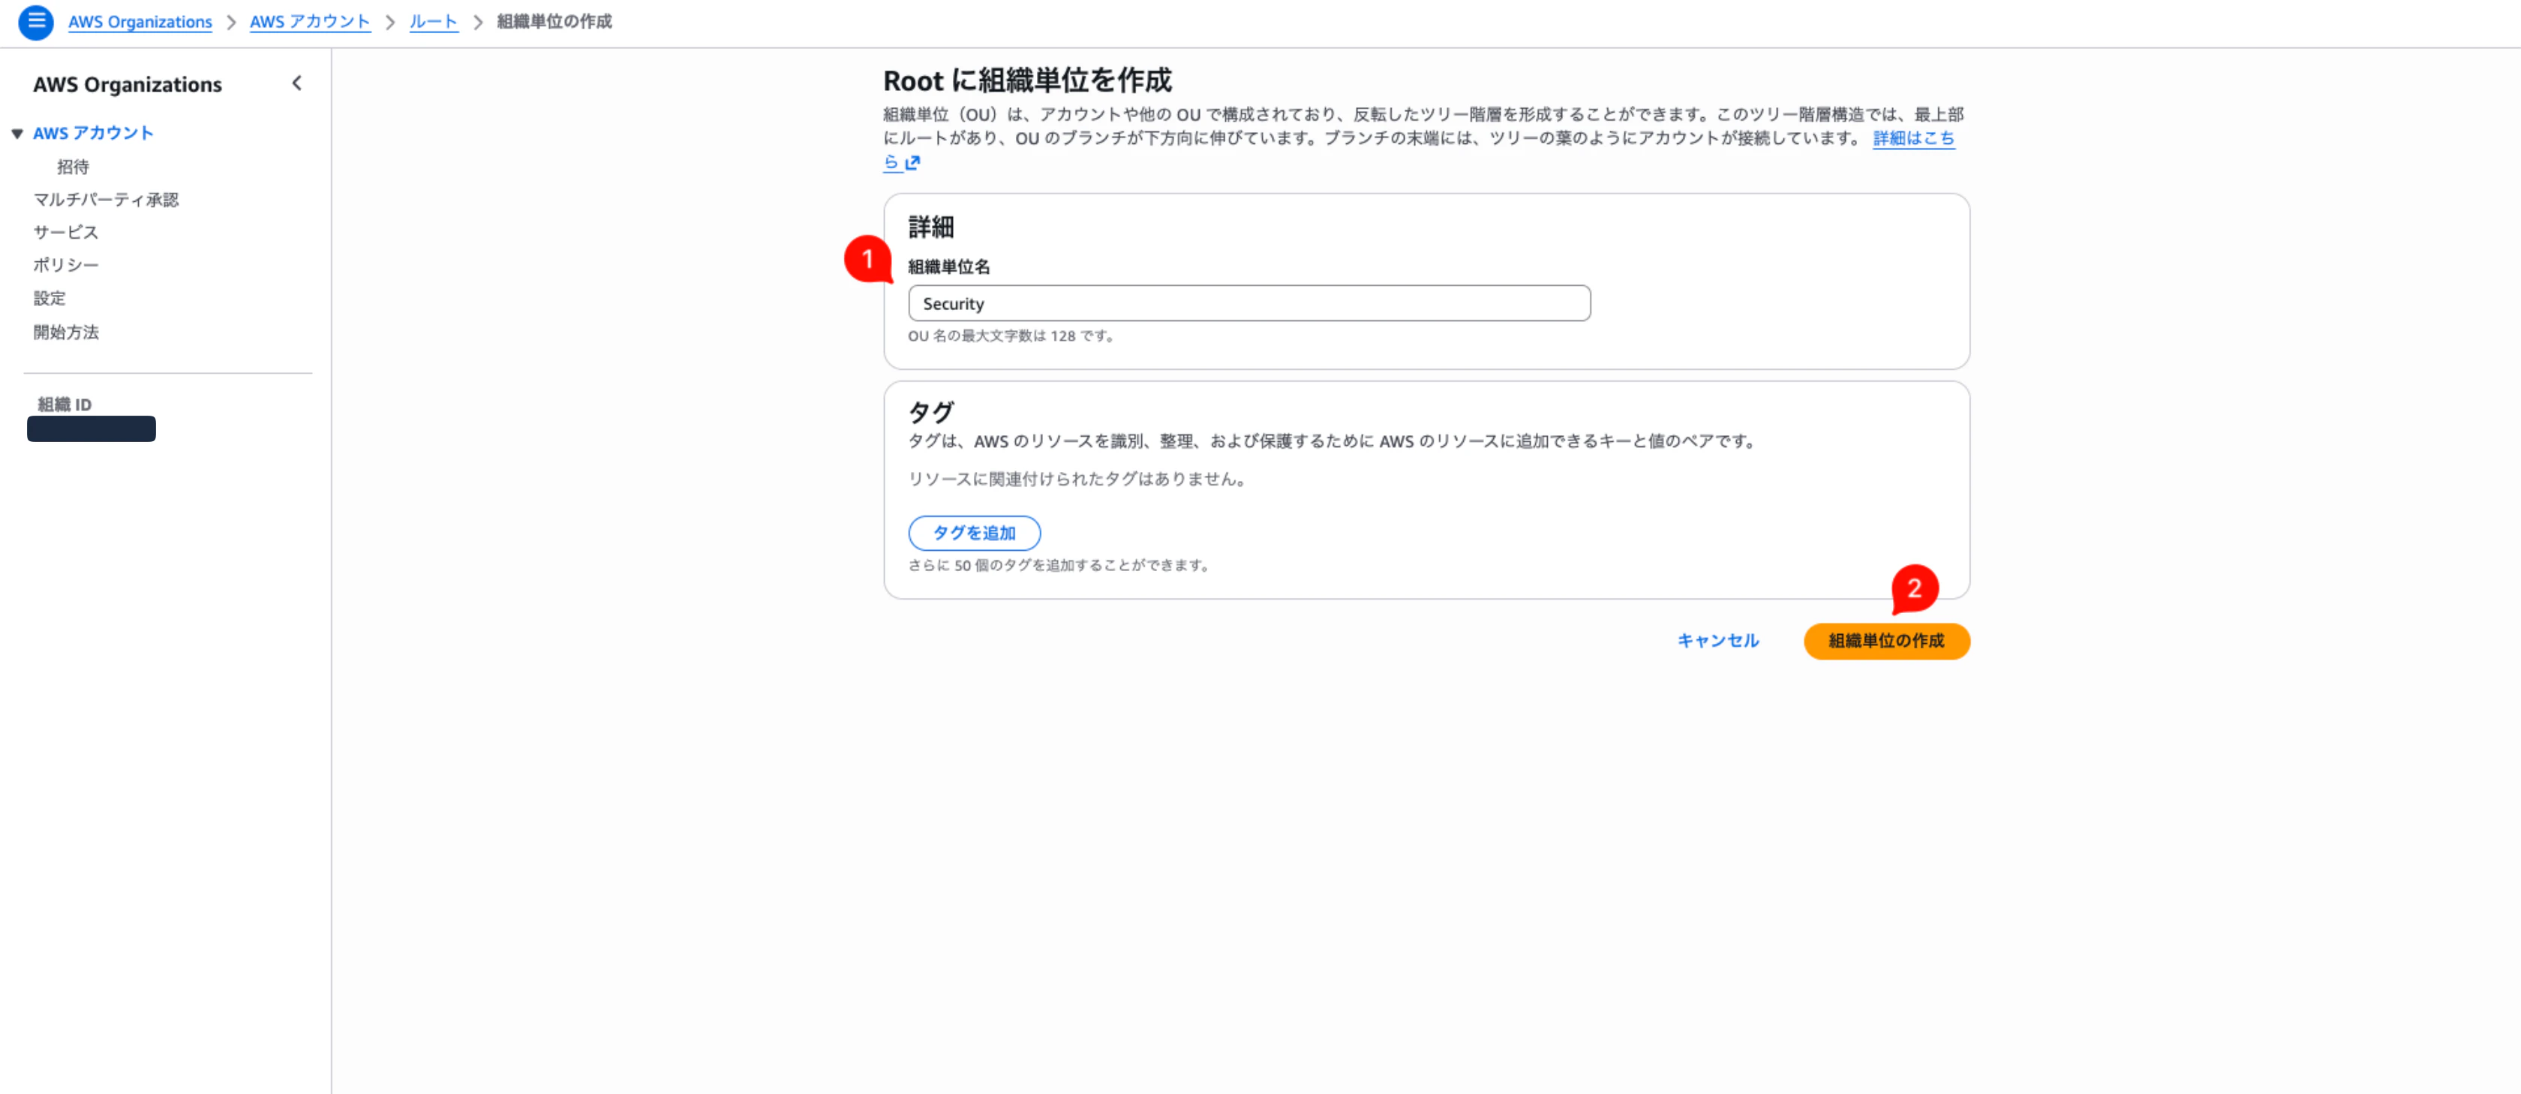2521x1094 pixels.
Task: Open the マルチパーティ承認 sidebar entry
Action: tap(105, 200)
